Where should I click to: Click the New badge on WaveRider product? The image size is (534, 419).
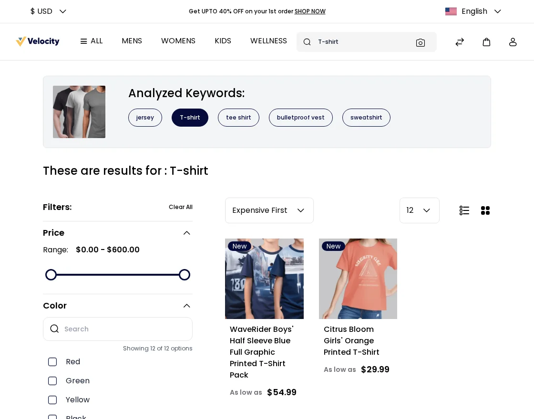click(x=239, y=246)
